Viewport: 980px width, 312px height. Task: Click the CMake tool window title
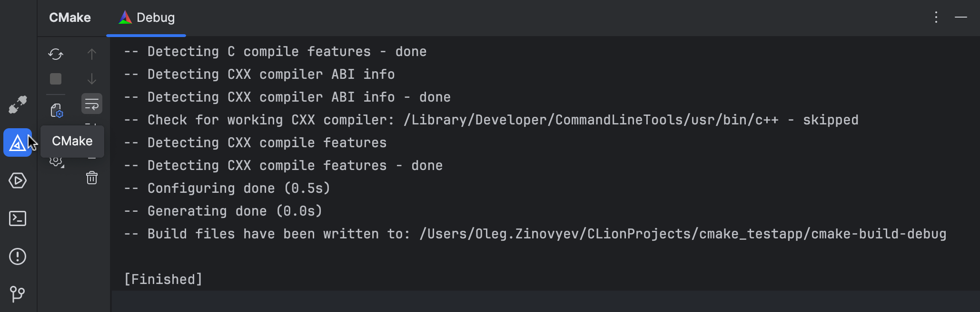click(x=69, y=18)
